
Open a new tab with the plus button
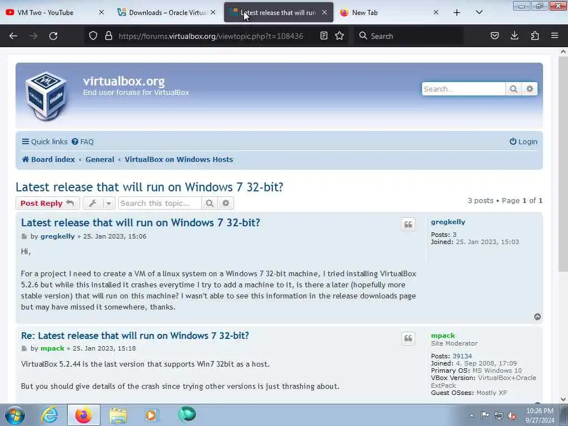click(457, 13)
